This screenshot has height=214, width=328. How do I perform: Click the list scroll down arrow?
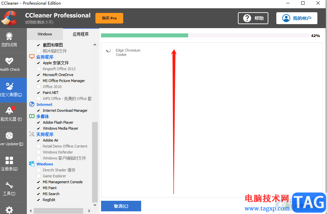click(95, 205)
